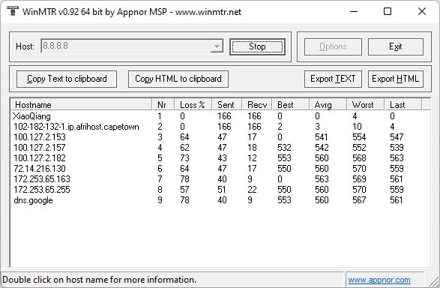This screenshot has width=440, height=288.
Task: Click average 563 for 172.253.65.163
Action: tap(322, 179)
